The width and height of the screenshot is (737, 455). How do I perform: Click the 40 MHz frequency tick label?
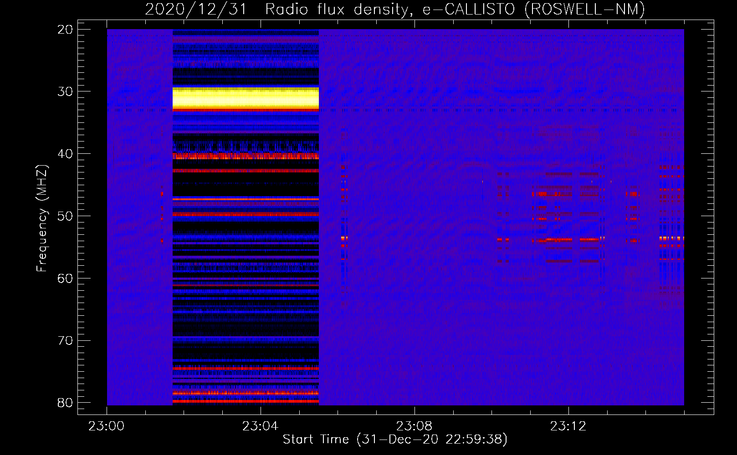coord(65,154)
